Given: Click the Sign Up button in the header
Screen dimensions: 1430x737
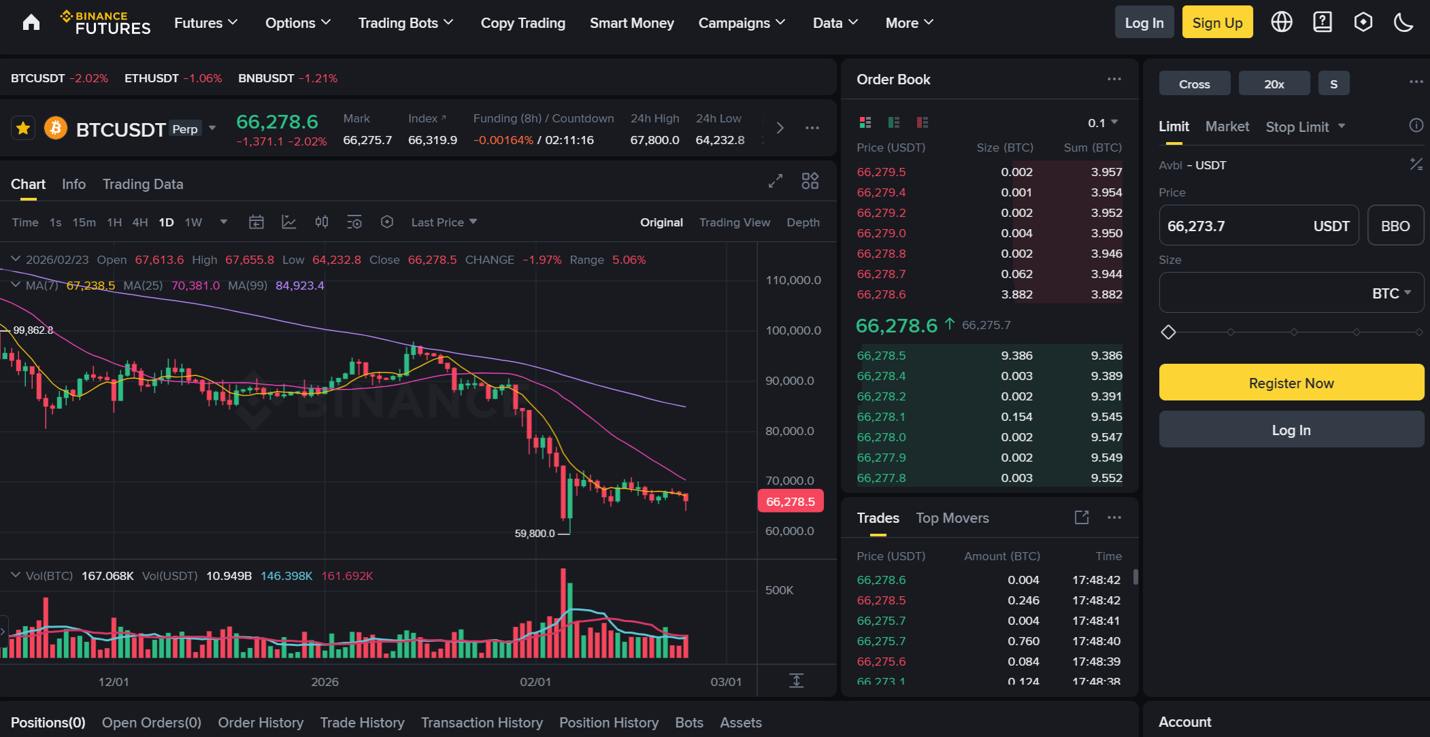Looking at the screenshot, I should [1217, 22].
